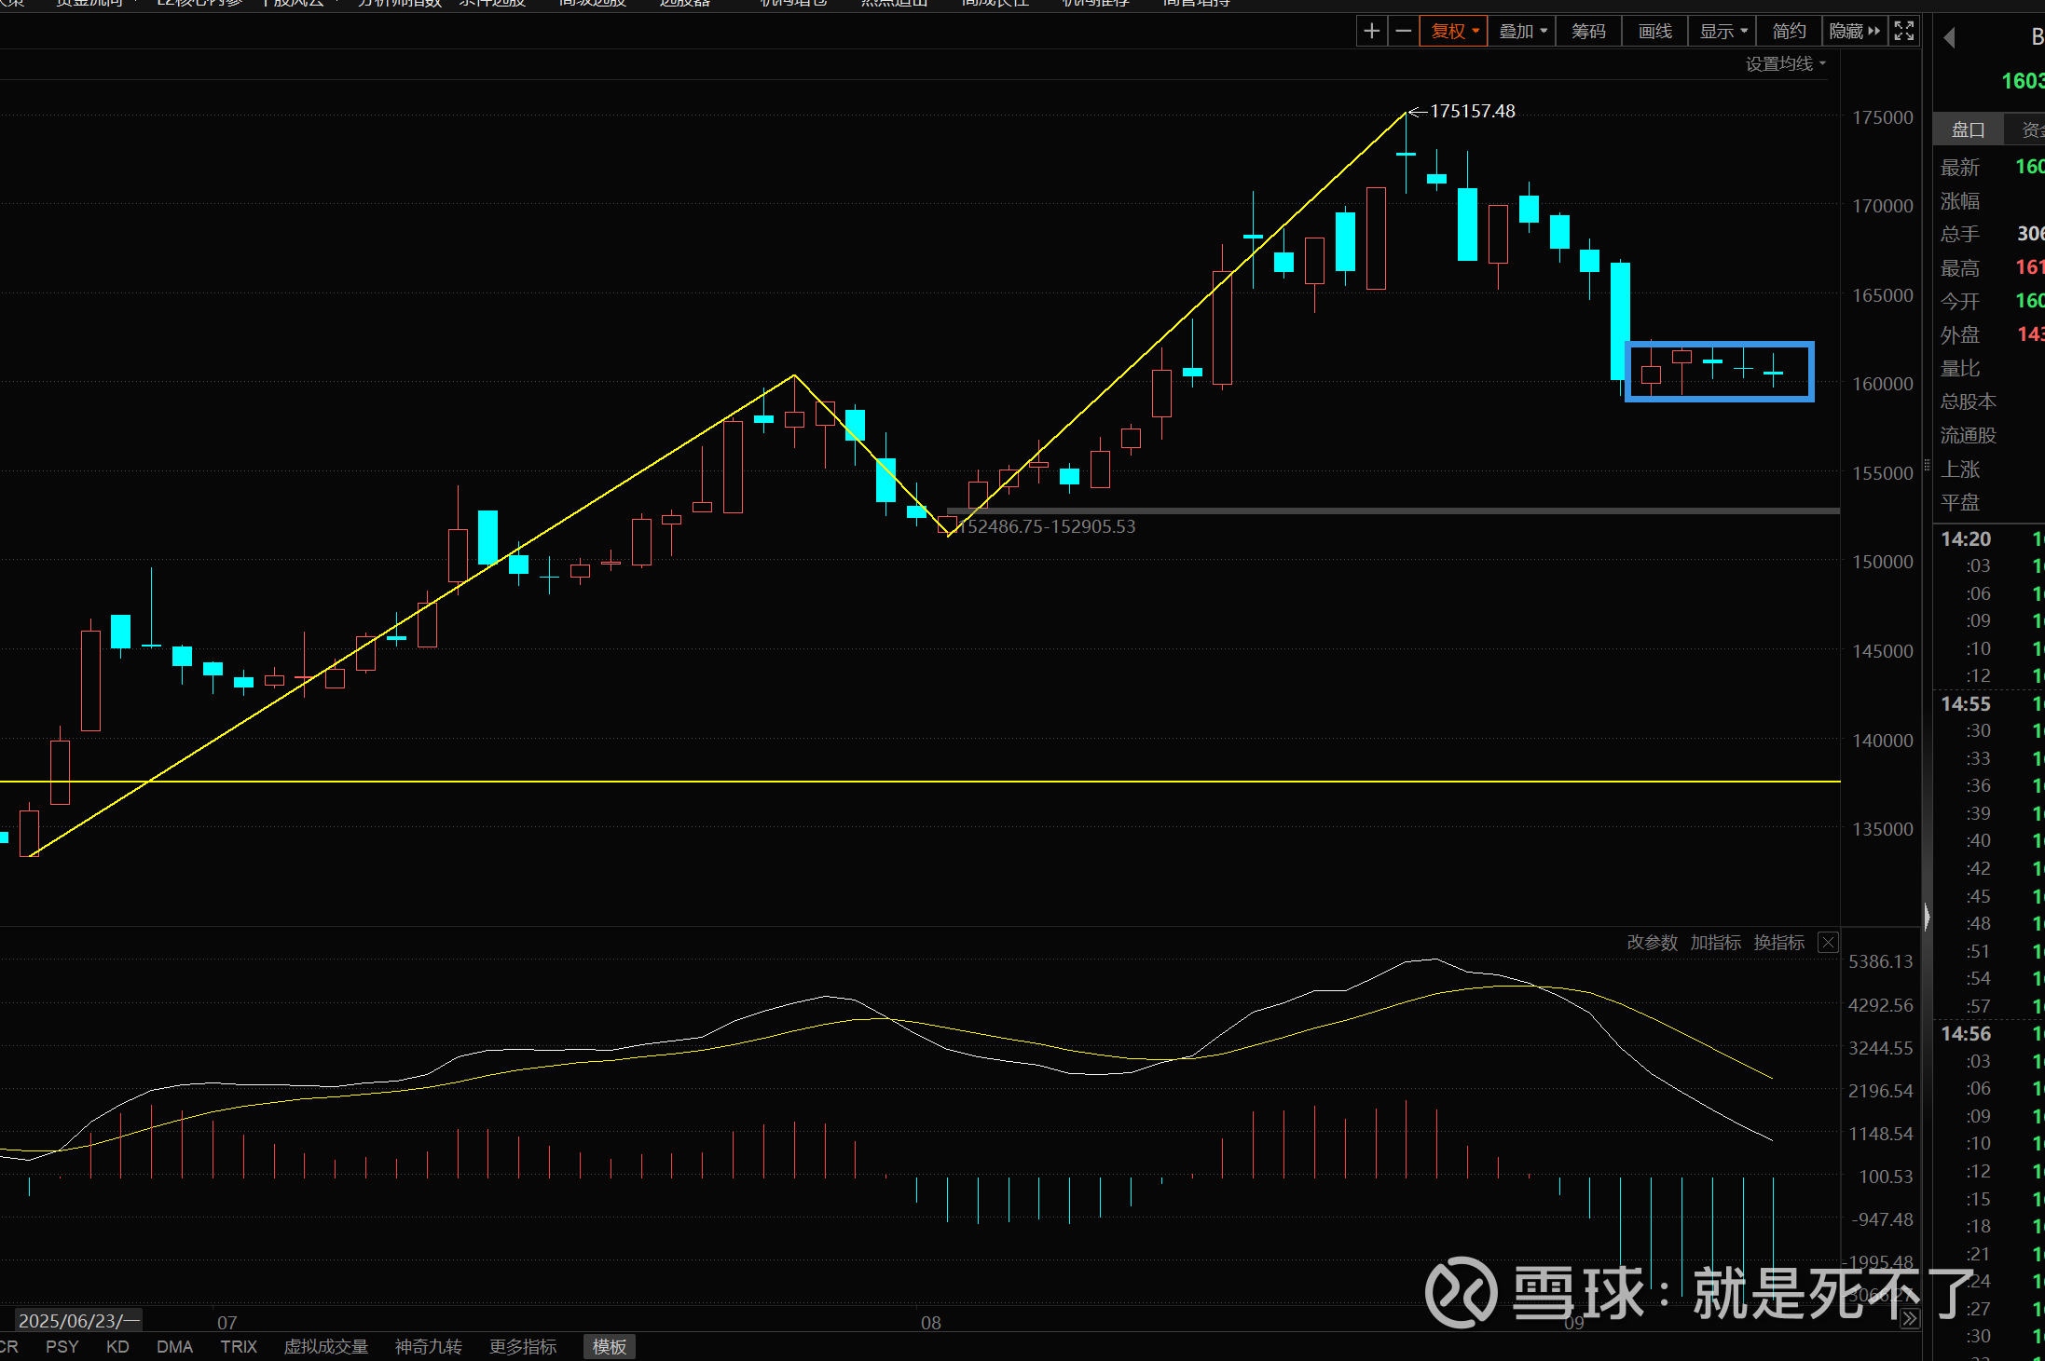
Task: Select the TRIX indicator tab
Action: point(239,1347)
